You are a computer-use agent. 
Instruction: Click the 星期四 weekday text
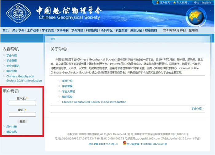(193, 30)
